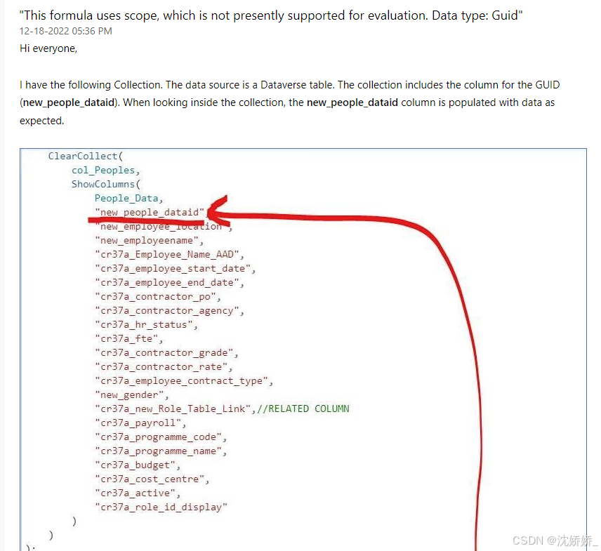
Task: Click the "cr37a_payroll" code line
Action: pyautogui.click(x=140, y=423)
